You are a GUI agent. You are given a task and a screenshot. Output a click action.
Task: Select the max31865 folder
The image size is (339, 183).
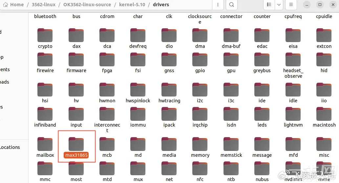coord(76,148)
